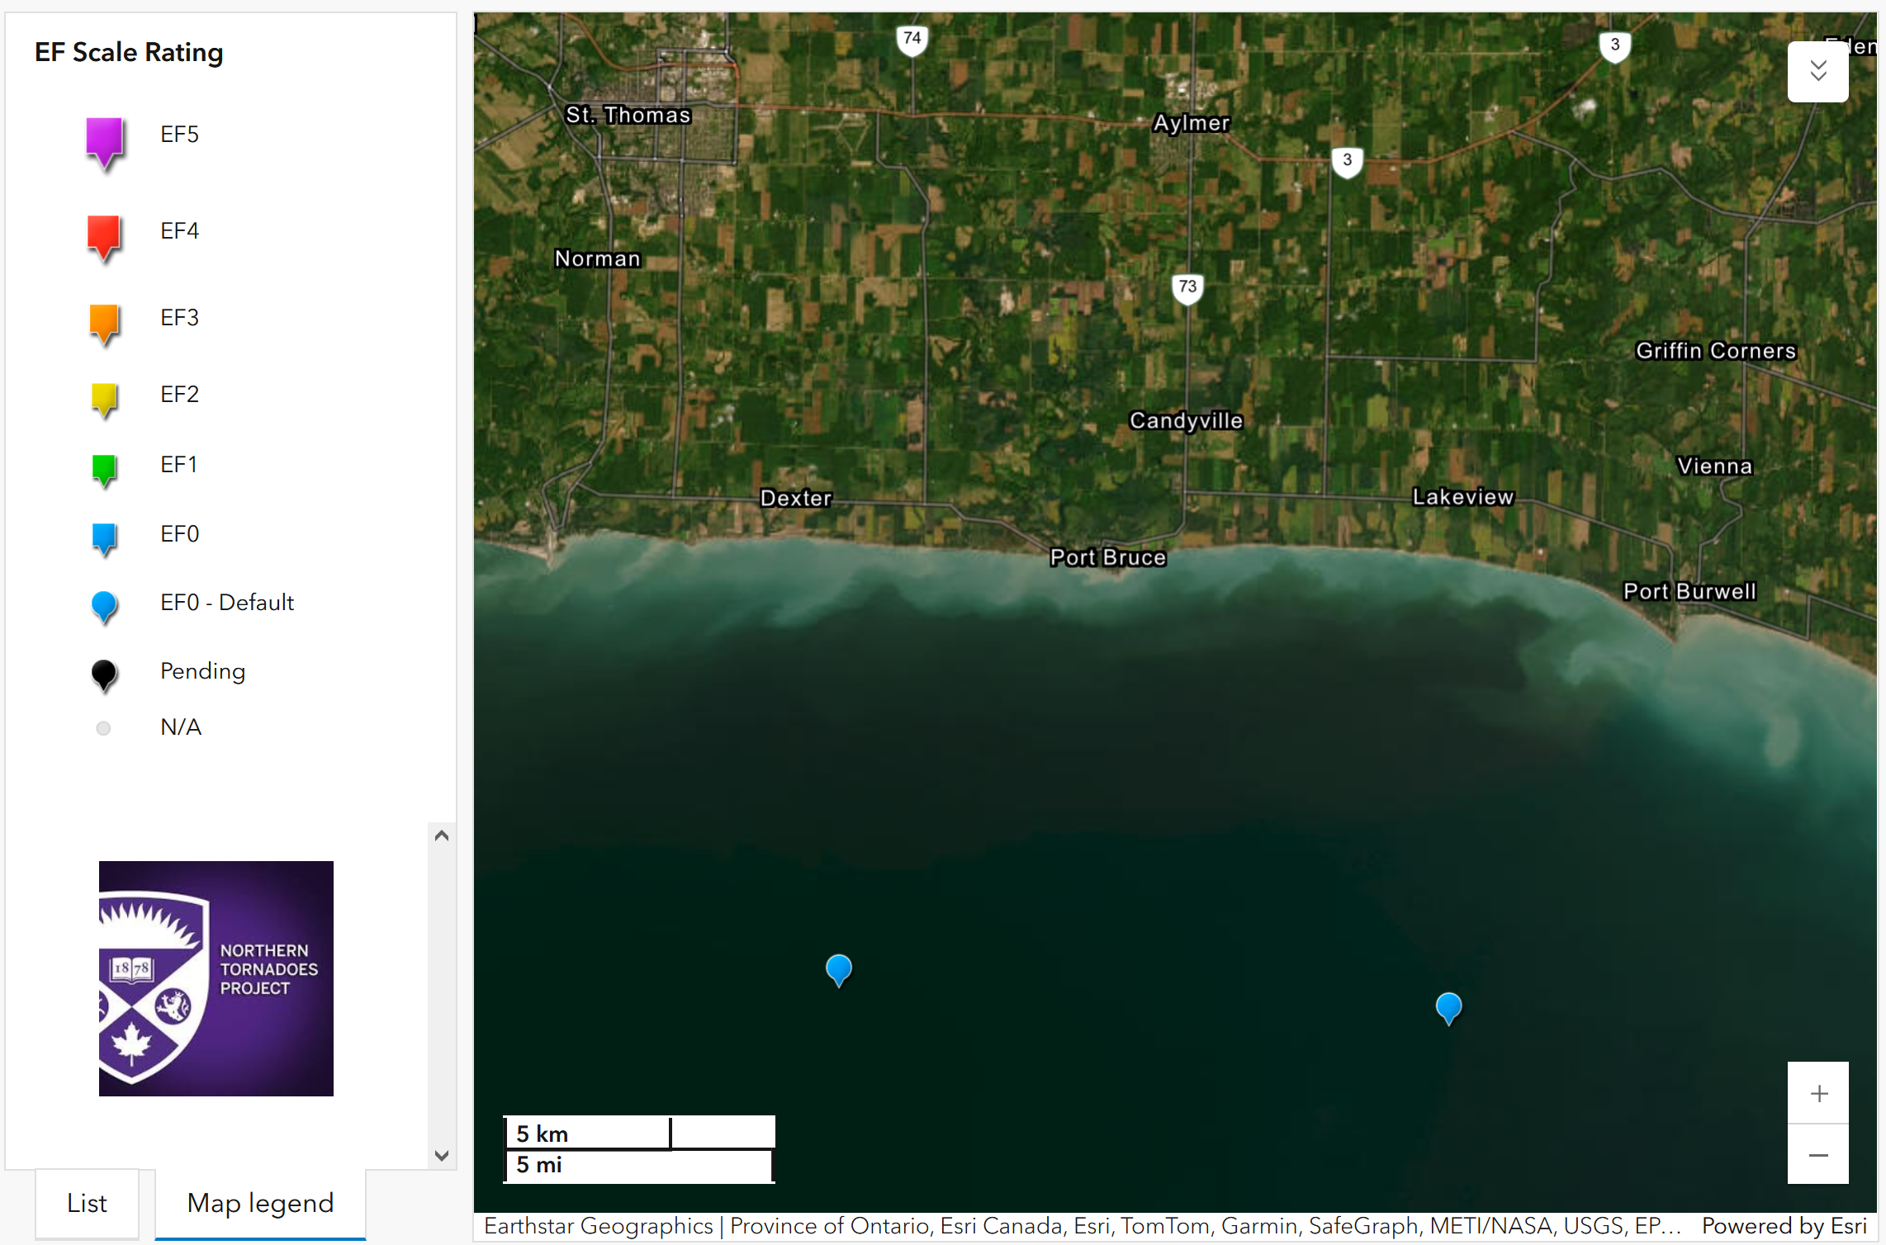Image resolution: width=1886 pixels, height=1245 pixels.
Task: Click the Highway 3 shield near Aylmer
Action: click(1348, 161)
